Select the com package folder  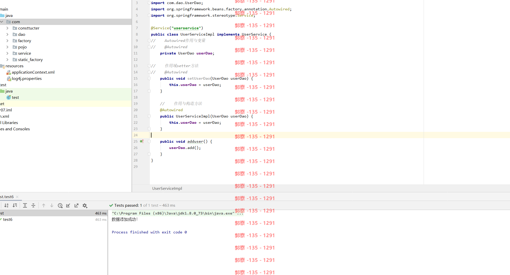click(66, 22)
